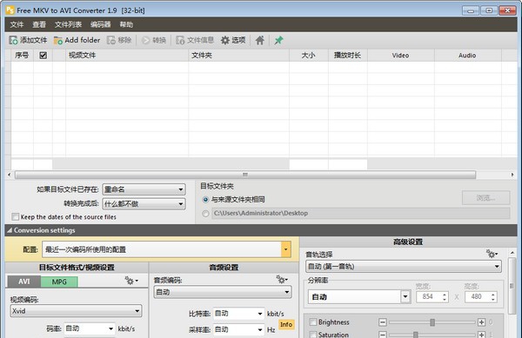Click the Desktop destination path field

tap(361, 214)
